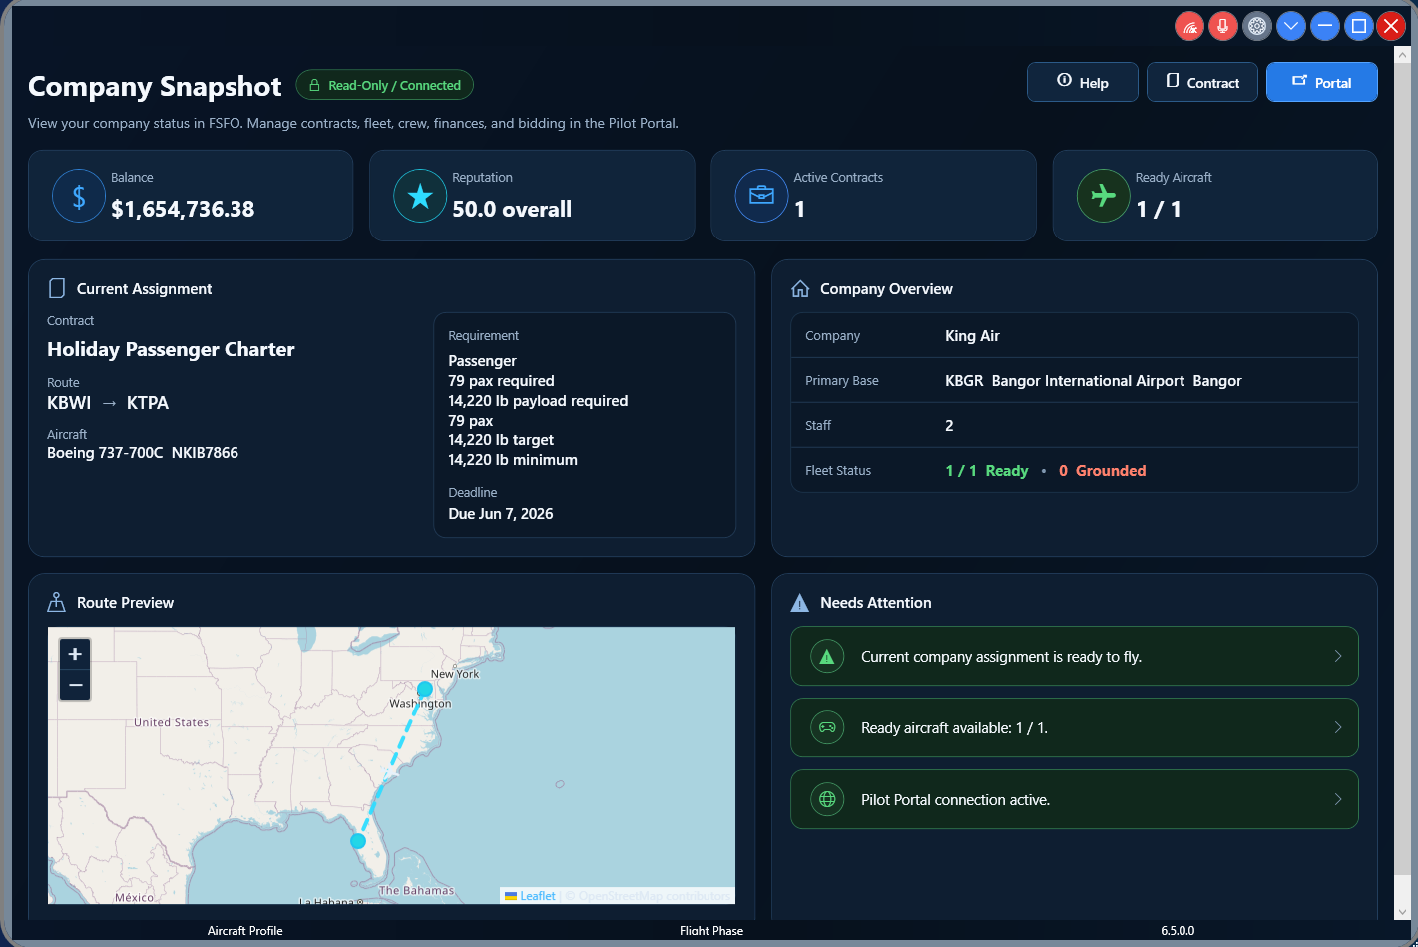Click the red wireless connection icon
Screen dimensions: 1418x947
(1189, 27)
